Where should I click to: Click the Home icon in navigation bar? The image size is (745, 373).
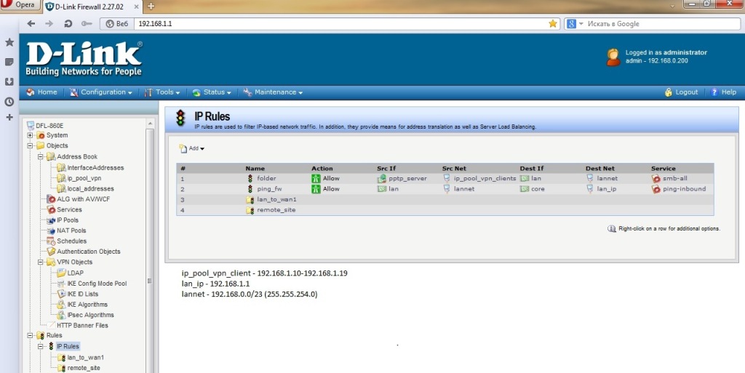point(31,92)
